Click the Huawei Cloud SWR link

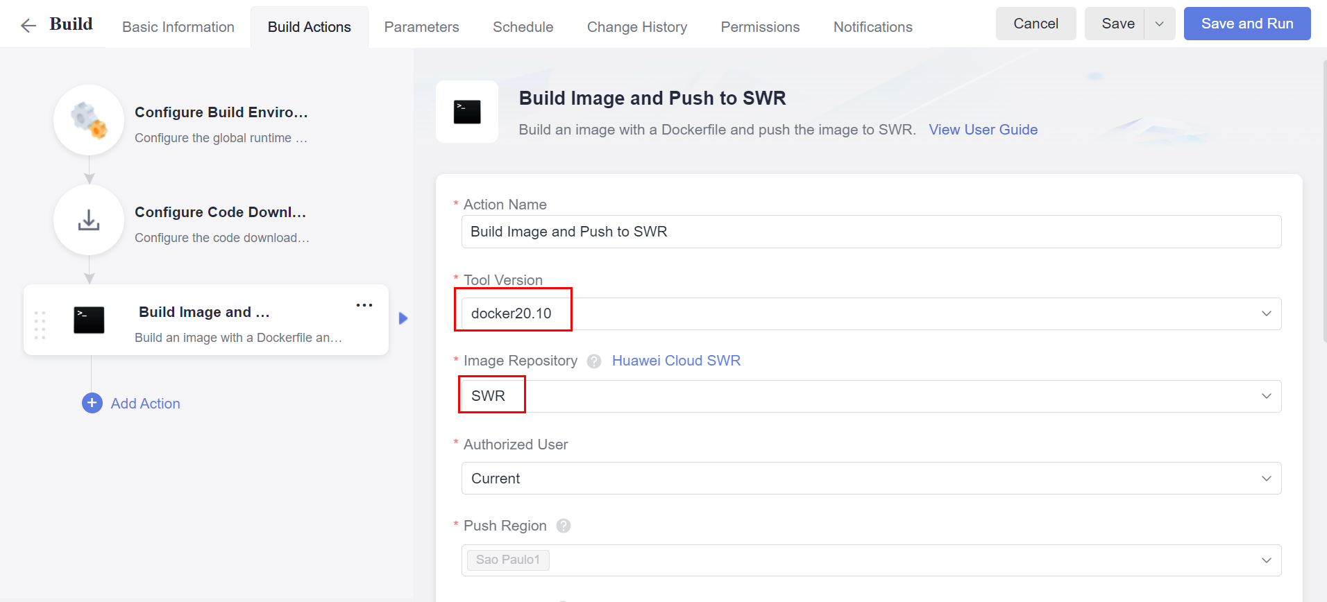(x=676, y=361)
